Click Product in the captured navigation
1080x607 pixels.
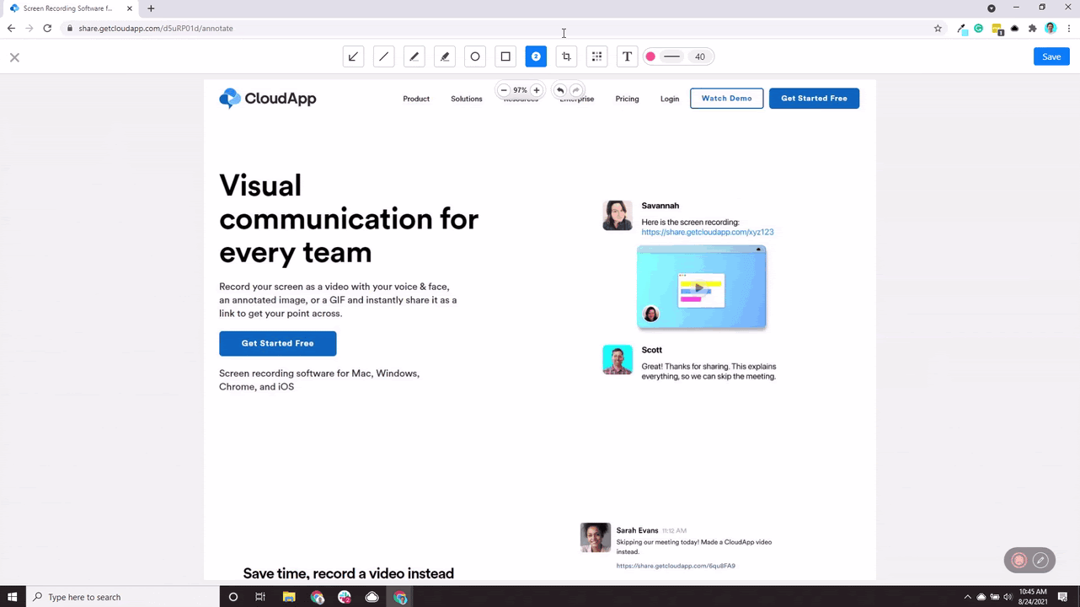pos(416,99)
